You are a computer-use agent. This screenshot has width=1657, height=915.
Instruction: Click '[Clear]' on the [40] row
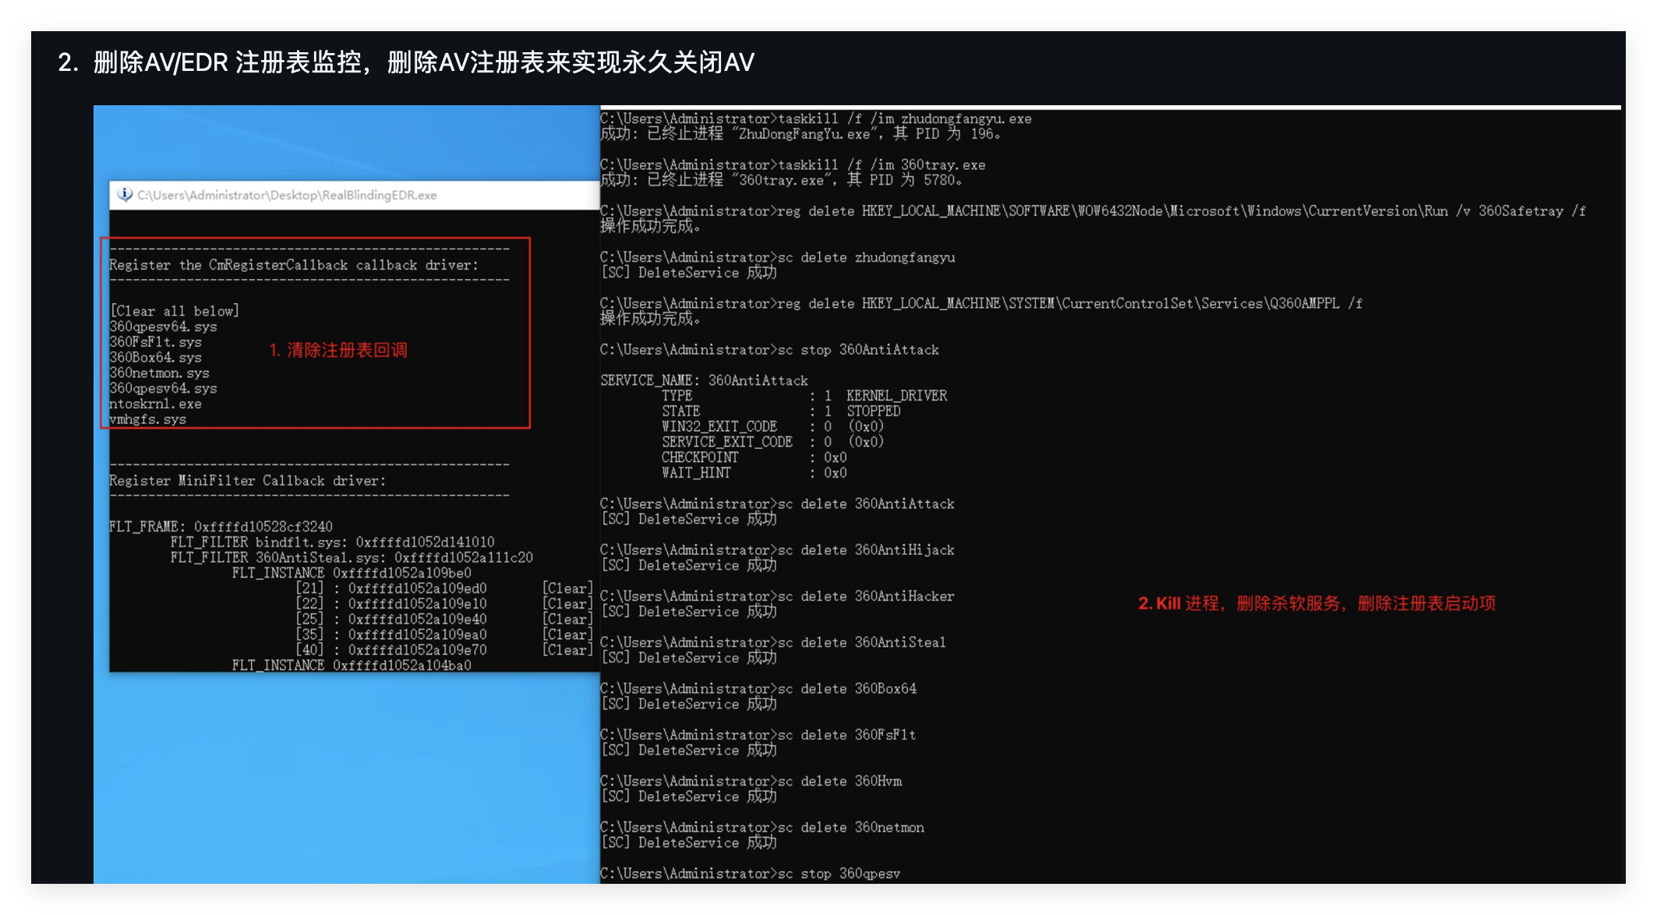(x=567, y=650)
